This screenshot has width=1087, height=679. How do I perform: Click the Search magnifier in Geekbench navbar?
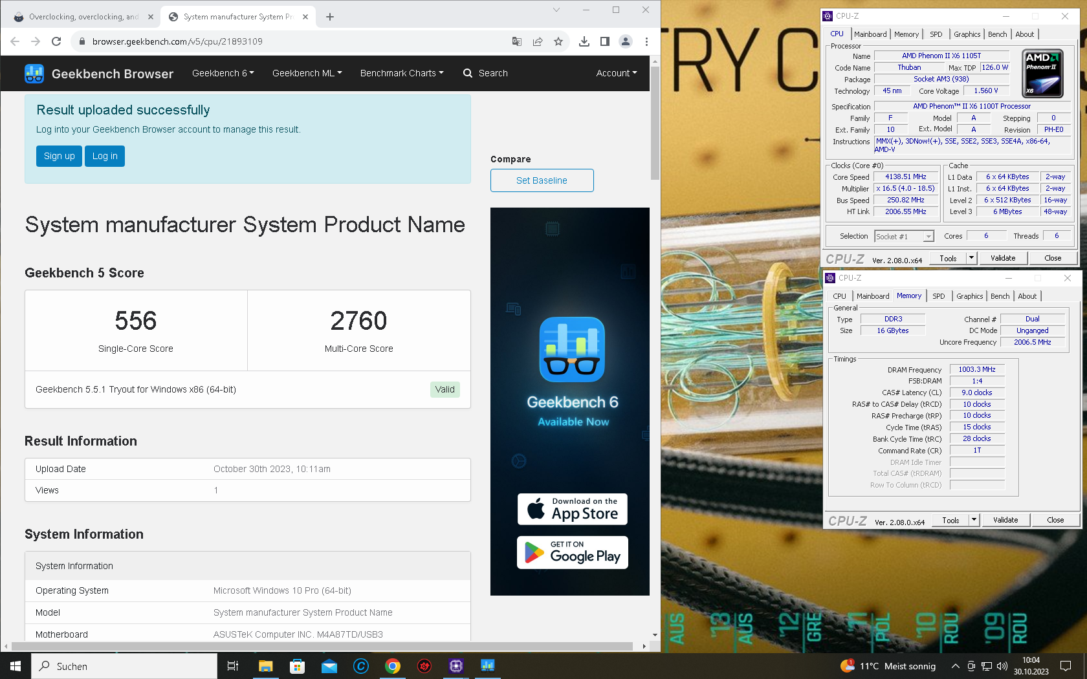(x=468, y=73)
